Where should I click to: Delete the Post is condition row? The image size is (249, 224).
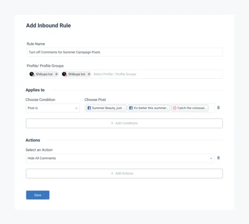point(218,107)
